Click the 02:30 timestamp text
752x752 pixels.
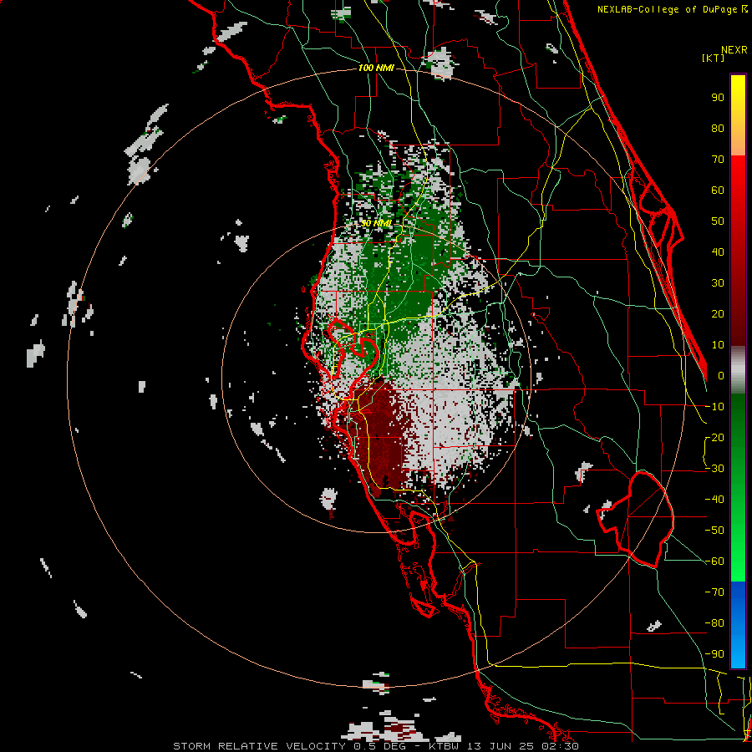coord(561,746)
